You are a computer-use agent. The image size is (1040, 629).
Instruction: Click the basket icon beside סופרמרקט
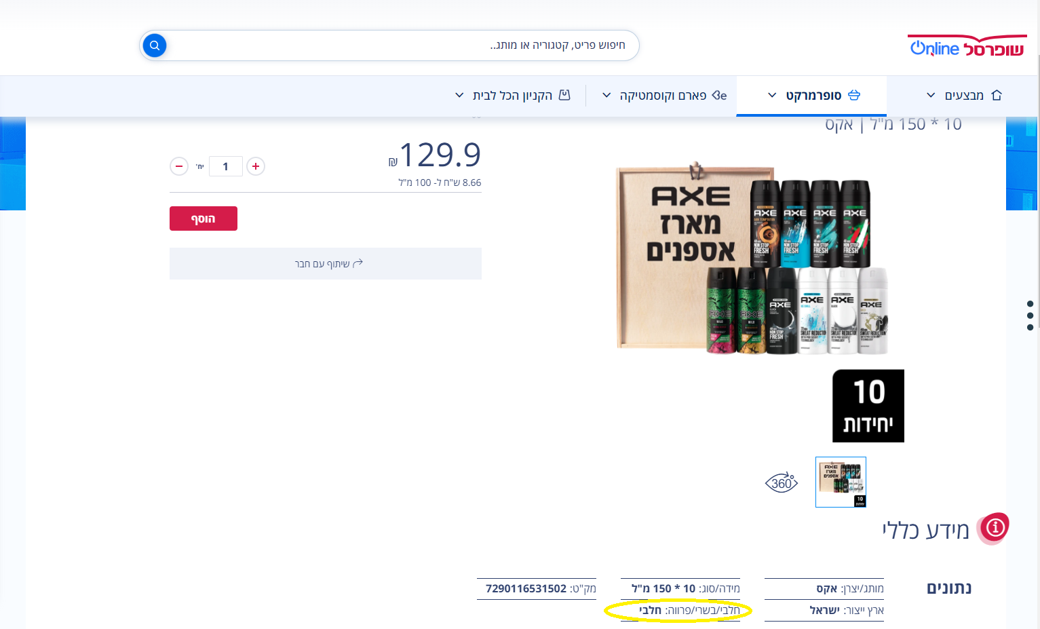[854, 95]
